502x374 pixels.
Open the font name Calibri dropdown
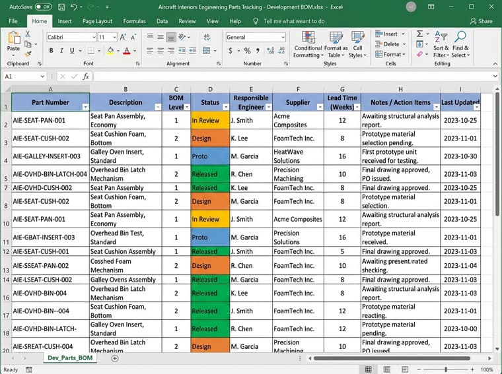click(x=94, y=38)
